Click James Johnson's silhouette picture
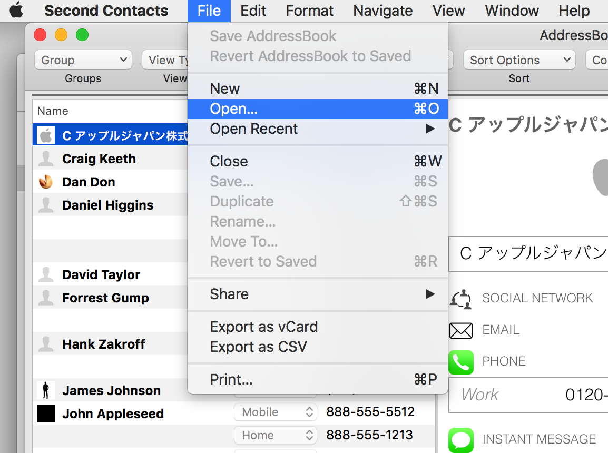 point(46,390)
